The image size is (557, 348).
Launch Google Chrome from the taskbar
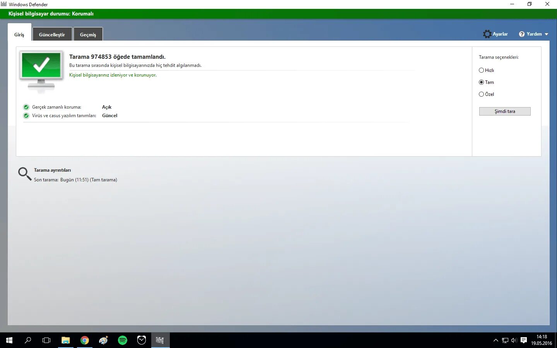(85, 340)
